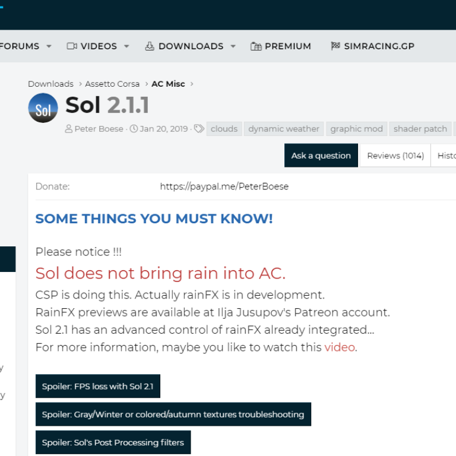Expand the Videos dropdown arrow
This screenshot has height=456, width=456.
126,46
